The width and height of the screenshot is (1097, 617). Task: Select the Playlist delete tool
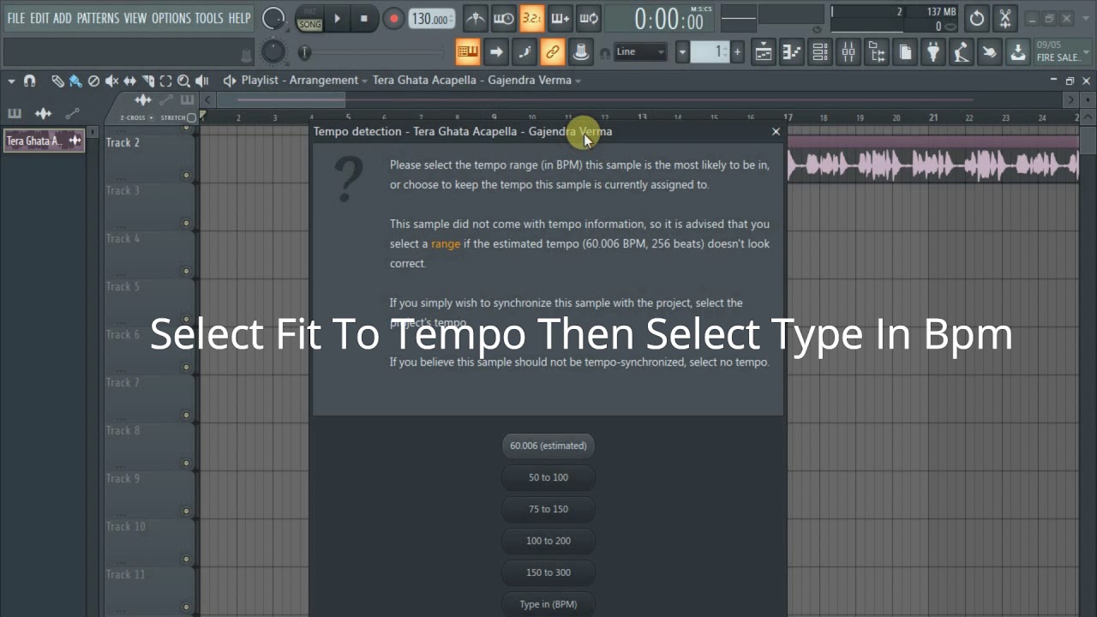pos(93,81)
